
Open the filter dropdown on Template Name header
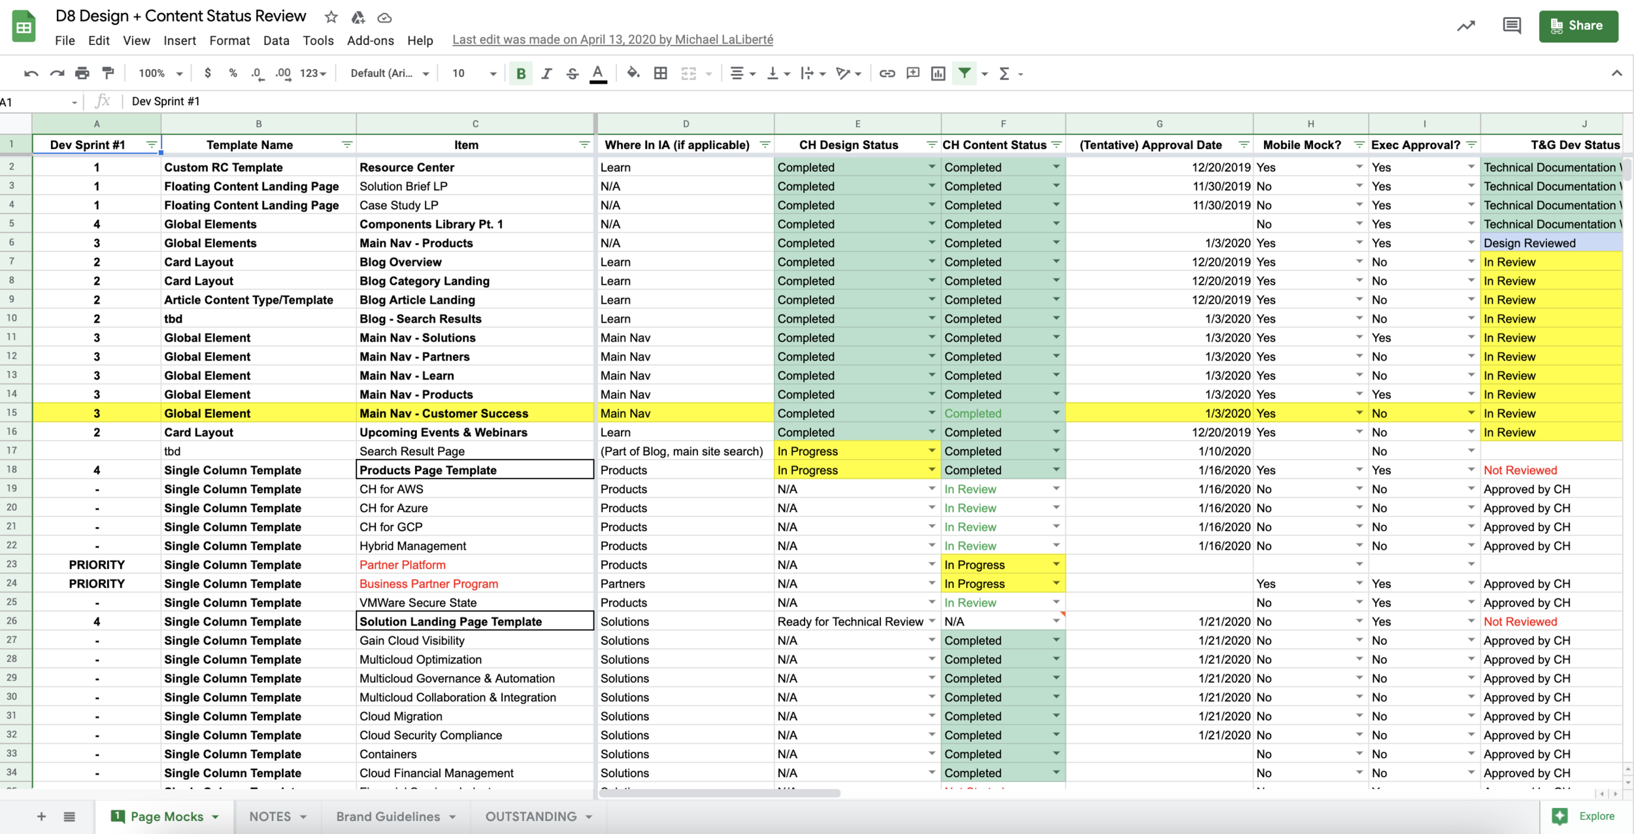[344, 144]
